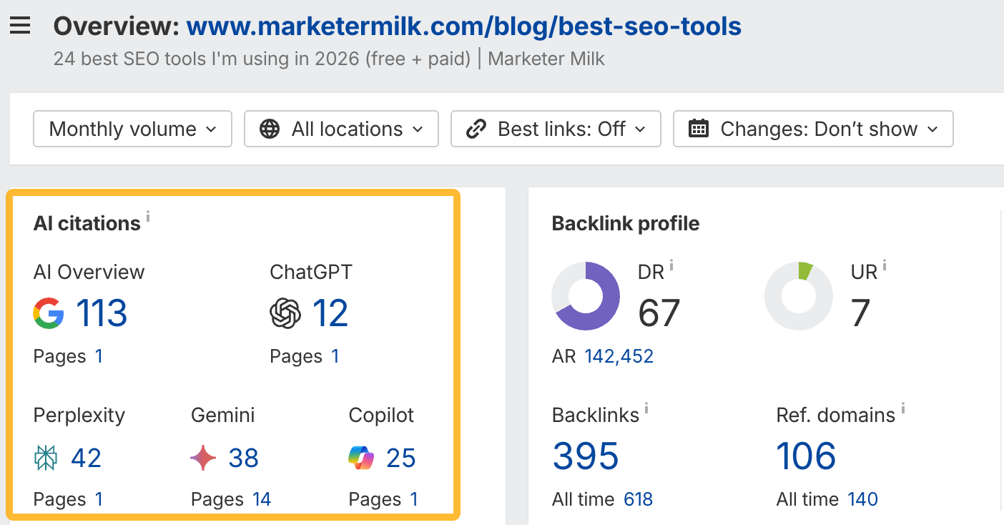Image resolution: width=1004 pixels, height=525 pixels.
Task: Click the AR 142,452 rank link
Action: [x=619, y=355]
